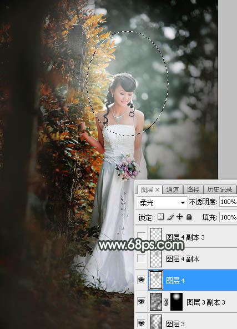Click the 图层 4 layer thumbnail

point(156,280)
